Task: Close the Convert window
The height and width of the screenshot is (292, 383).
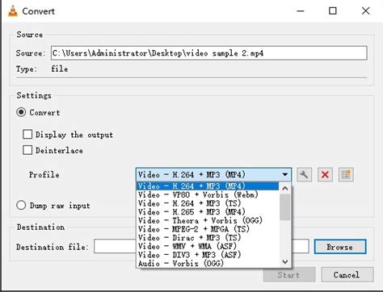Action: point(365,11)
